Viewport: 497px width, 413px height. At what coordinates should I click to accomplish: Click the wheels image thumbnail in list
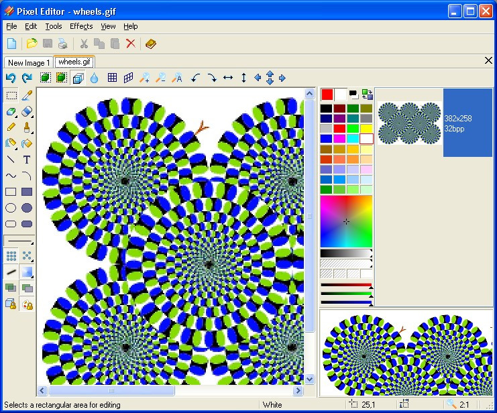coord(409,123)
